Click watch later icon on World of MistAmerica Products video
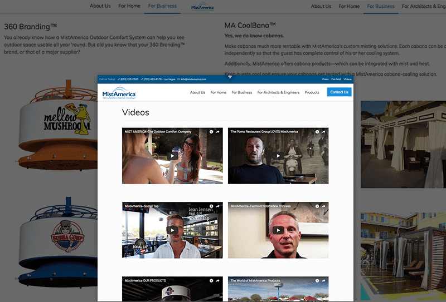The image size is (446, 302). point(317,280)
